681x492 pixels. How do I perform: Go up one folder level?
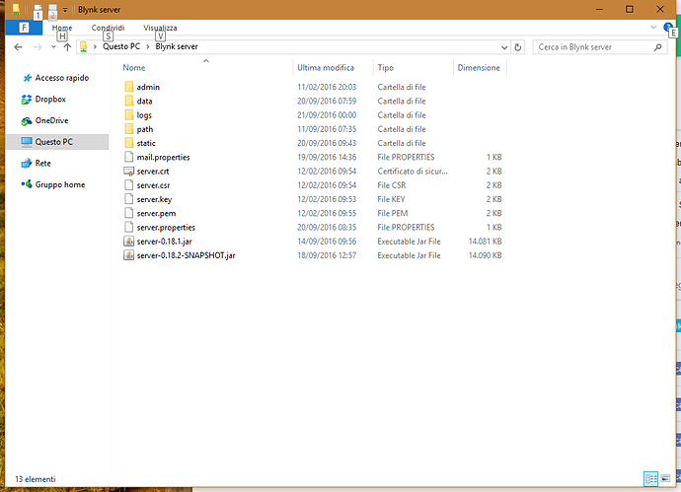[x=67, y=47]
